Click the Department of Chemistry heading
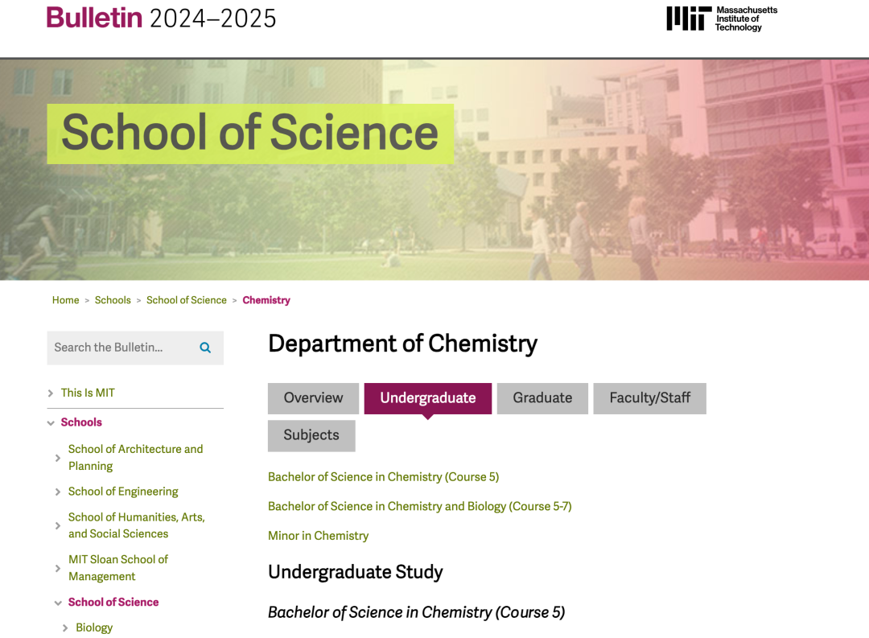This screenshot has height=638, width=869. (x=403, y=344)
